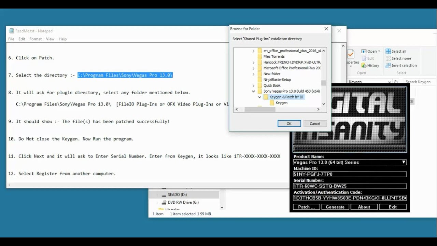This screenshot has height=246, width=437.
Task: Click highlighted path C:\Program Files\Sony\Vegas Pro 13.0\
Action: coord(125,75)
